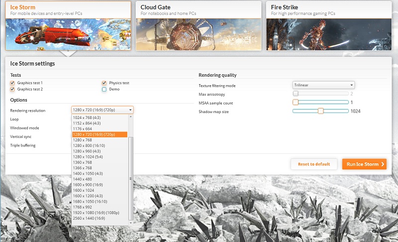This screenshot has height=242, width=398.
Task: Choose highlighted 1280 x 720 (720p) option
Action: click(100, 134)
